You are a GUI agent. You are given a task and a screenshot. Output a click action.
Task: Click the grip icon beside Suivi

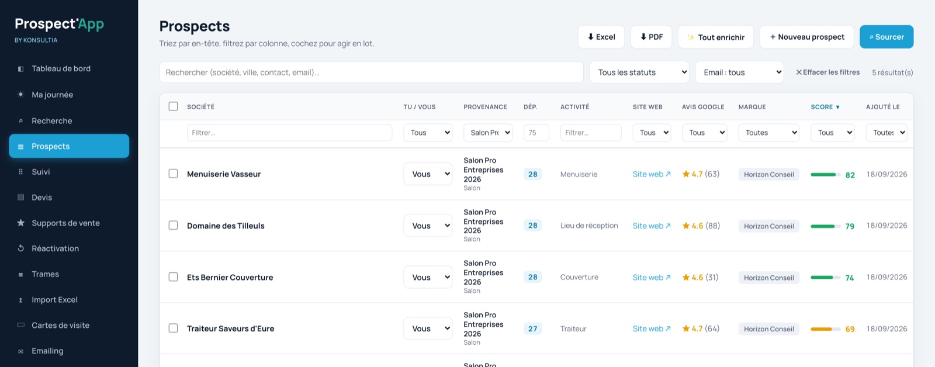[20, 172]
